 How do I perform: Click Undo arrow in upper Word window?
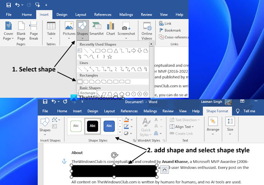[17, 5]
